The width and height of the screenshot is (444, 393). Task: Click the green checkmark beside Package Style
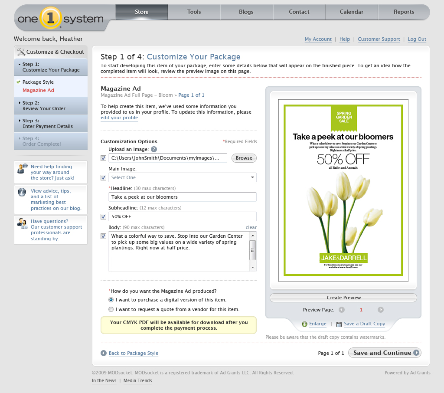(x=18, y=82)
